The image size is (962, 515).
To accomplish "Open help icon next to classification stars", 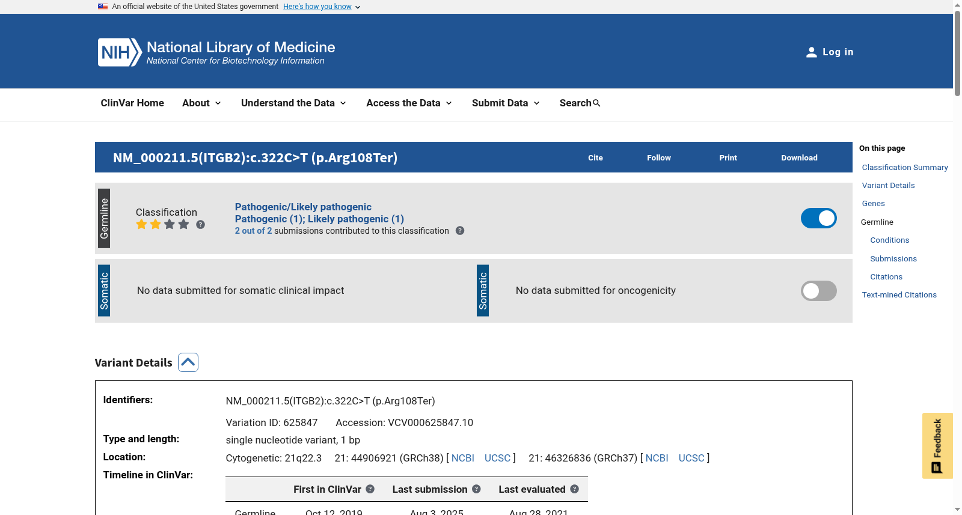I will [201, 225].
